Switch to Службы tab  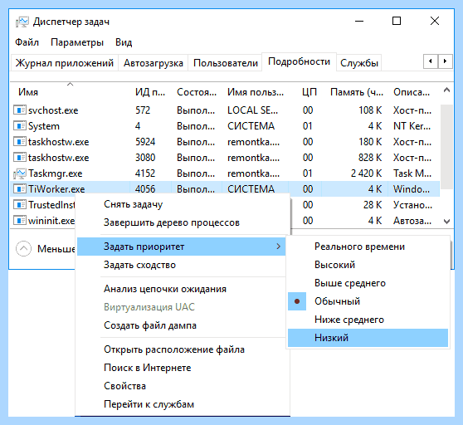click(x=359, y=63)
